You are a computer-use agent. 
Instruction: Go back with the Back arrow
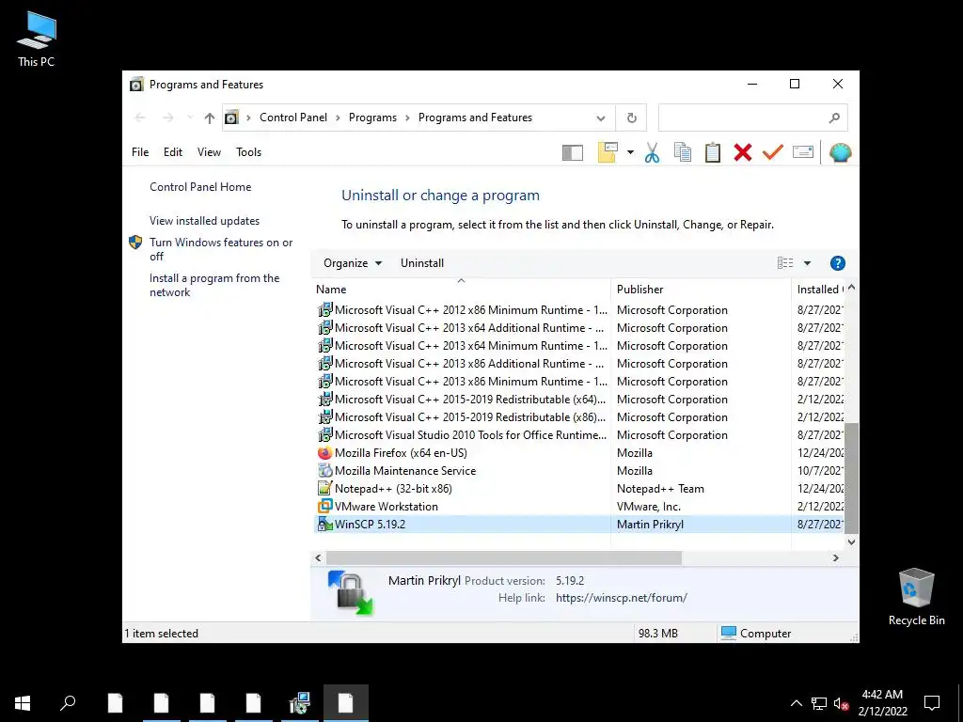(x=140, y=118)
